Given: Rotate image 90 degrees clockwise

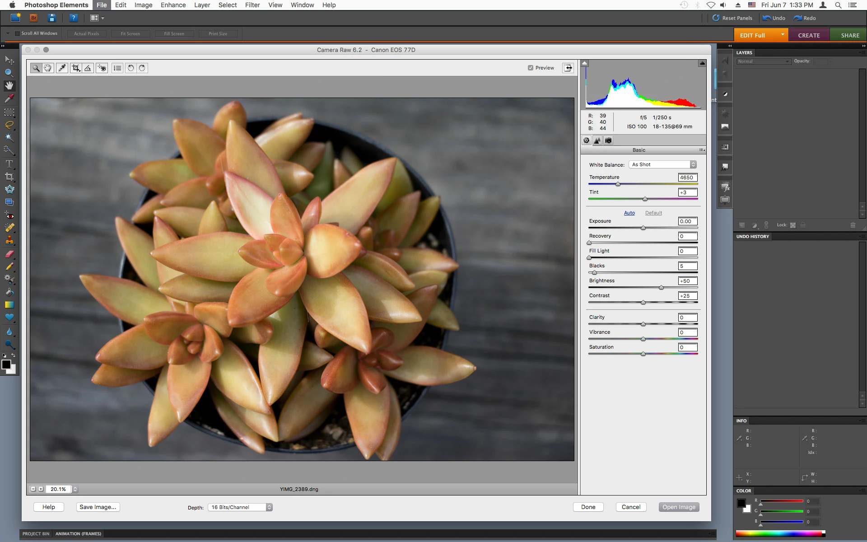Looking at the screenshot, I should (142, 68).
